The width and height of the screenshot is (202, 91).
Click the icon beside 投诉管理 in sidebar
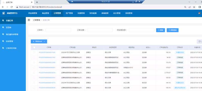pyautogui.click(x=3, y=41)
